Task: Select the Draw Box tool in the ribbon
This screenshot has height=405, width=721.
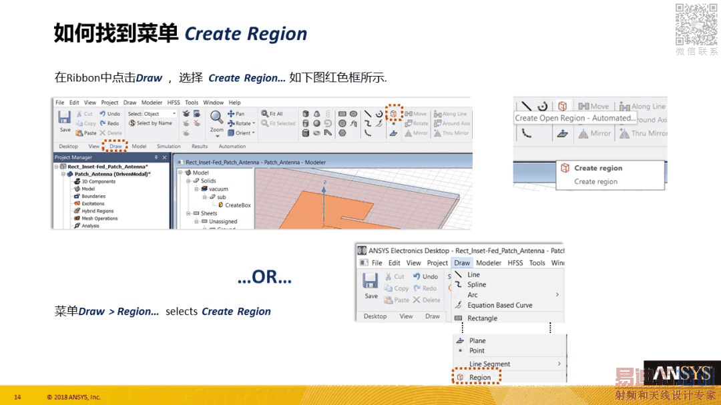Action: [x=305, y=114]
